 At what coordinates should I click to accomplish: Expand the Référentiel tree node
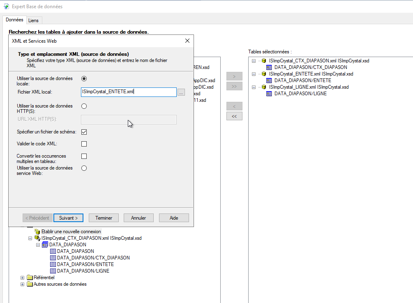tap(23, 278)
